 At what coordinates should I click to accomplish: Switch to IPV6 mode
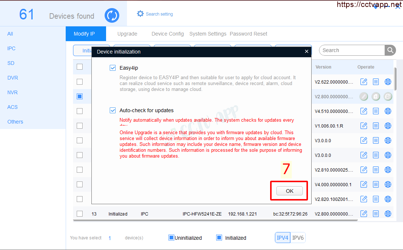coord(298,238)
